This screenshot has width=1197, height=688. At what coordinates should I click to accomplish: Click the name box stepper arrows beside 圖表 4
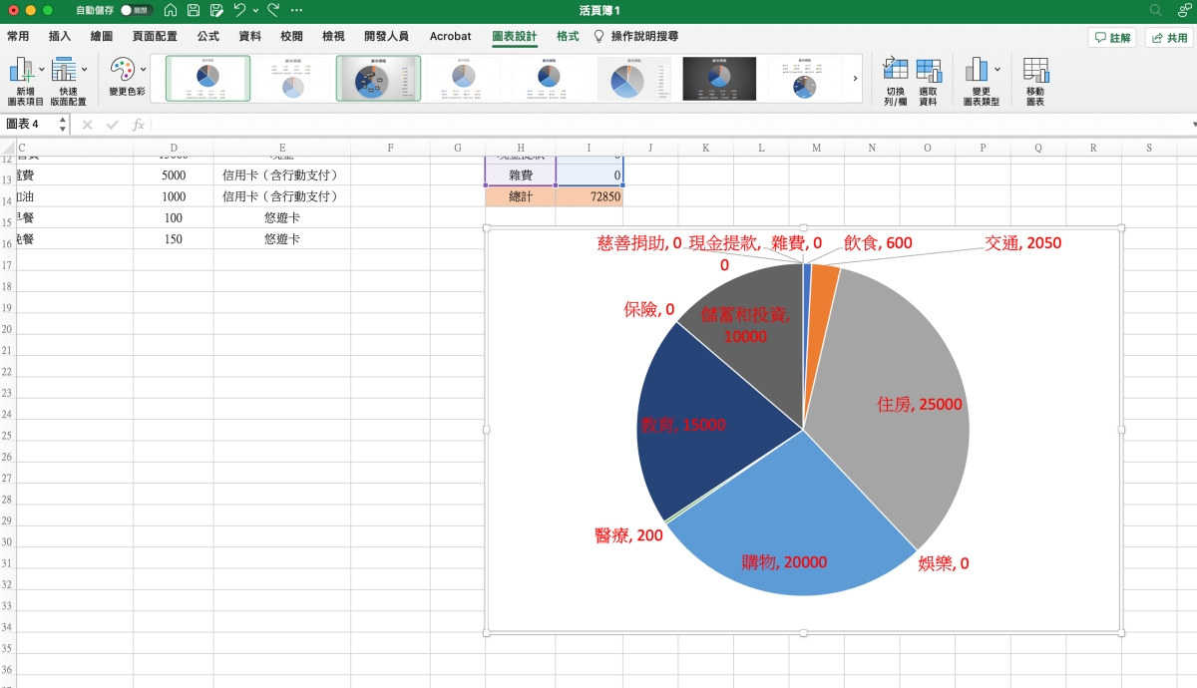click(63, 125)
